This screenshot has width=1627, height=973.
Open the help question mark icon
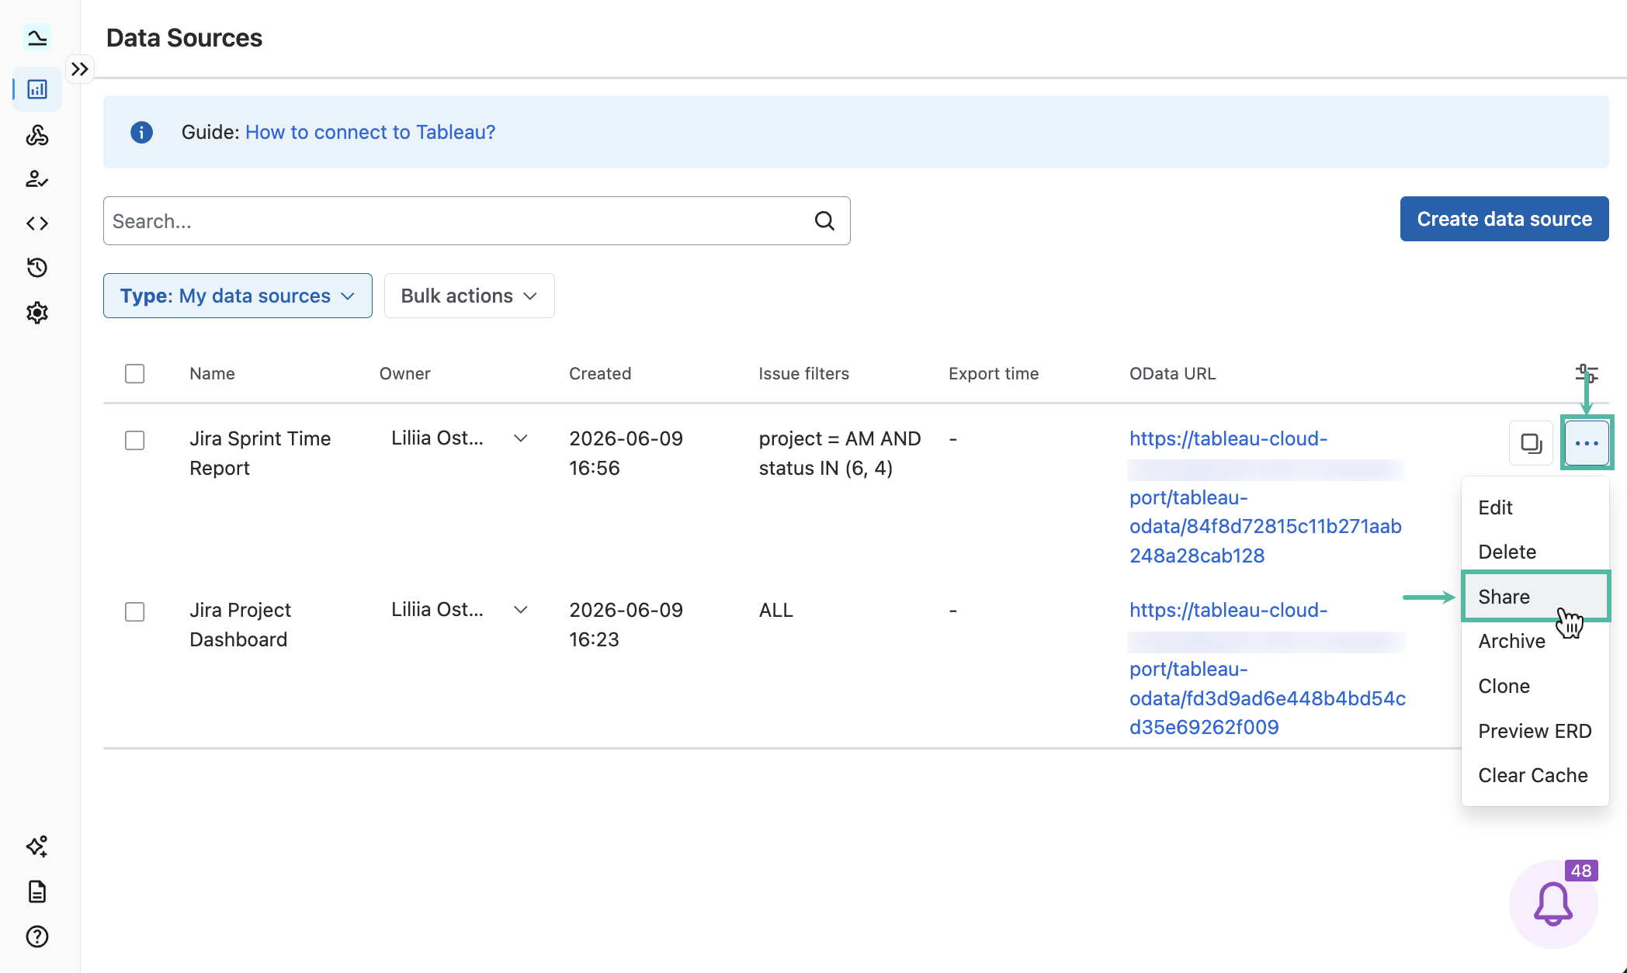click(x=37, y=937)
